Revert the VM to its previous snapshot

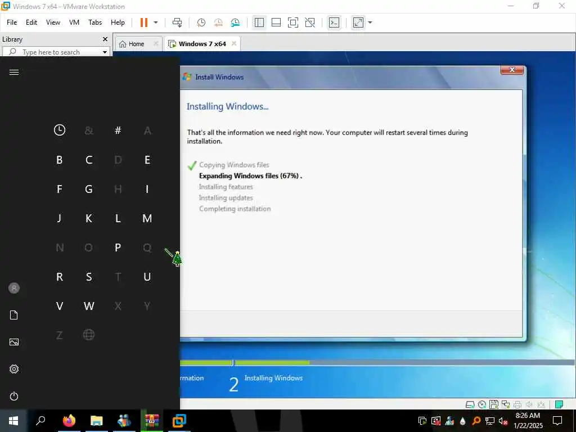[x=218, y=22]
